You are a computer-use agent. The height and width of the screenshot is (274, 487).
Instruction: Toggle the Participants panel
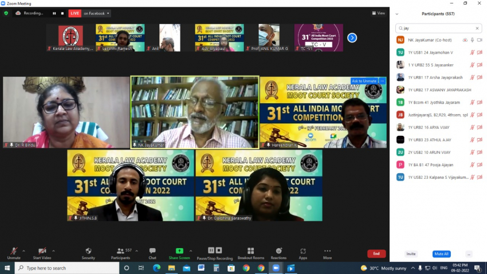coord(120,253)
